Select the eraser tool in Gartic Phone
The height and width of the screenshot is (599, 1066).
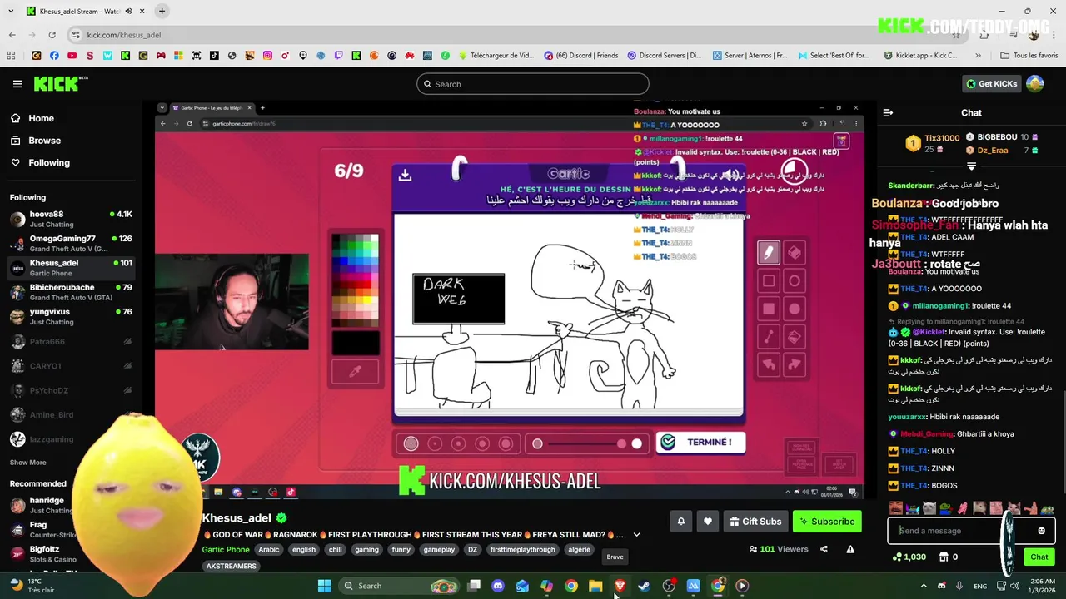795,252
